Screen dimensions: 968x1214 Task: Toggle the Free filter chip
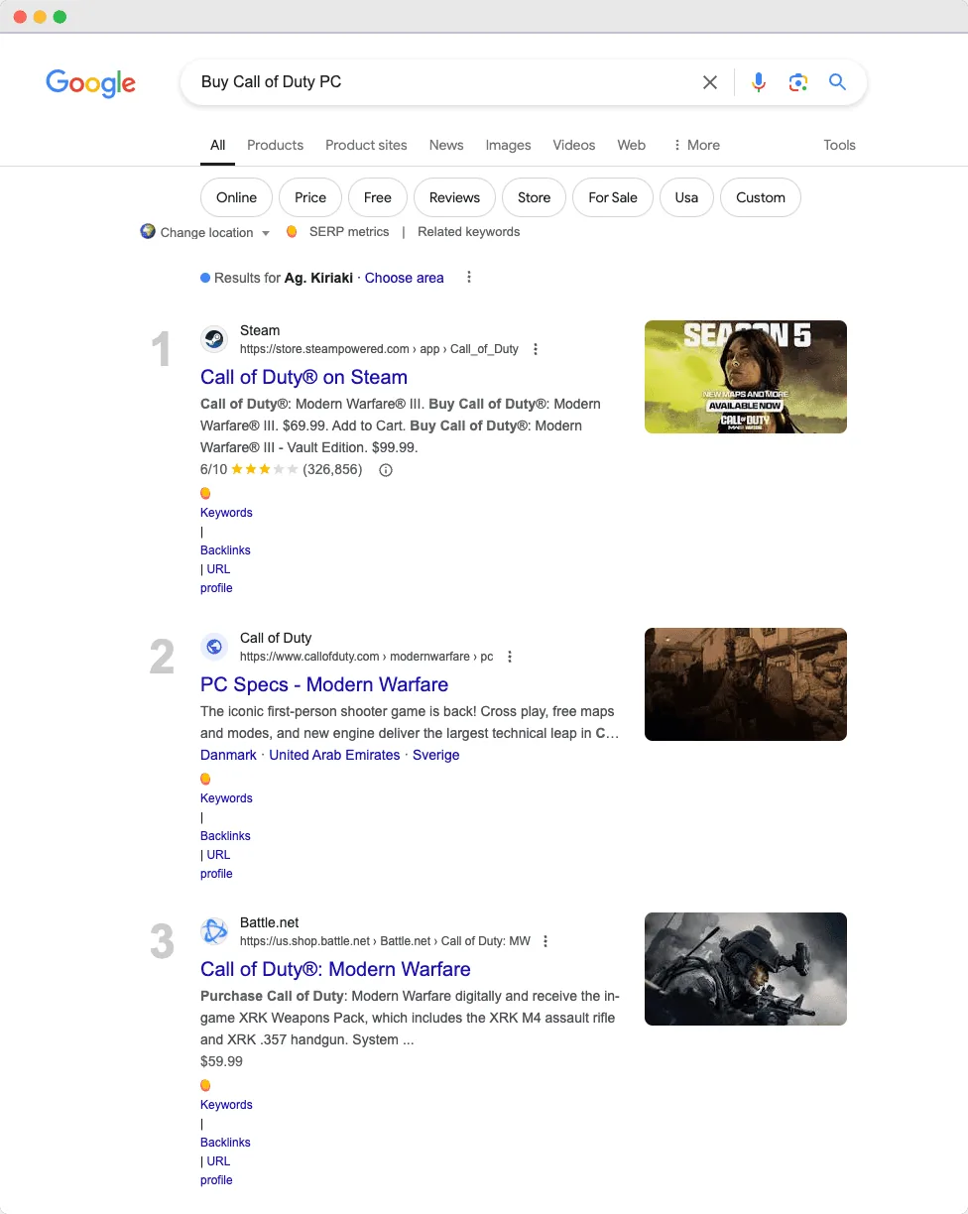(377, 197)
